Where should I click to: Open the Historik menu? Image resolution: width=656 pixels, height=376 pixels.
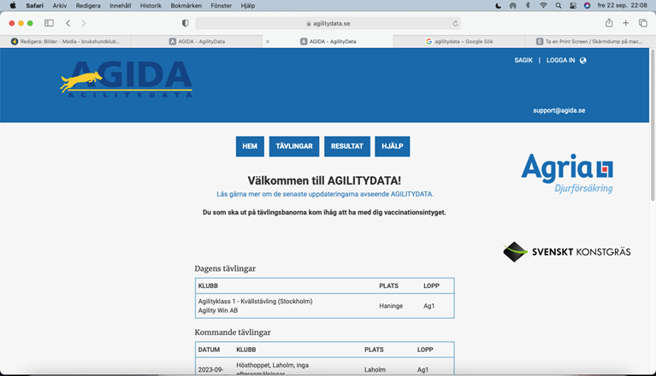point(150,5)
